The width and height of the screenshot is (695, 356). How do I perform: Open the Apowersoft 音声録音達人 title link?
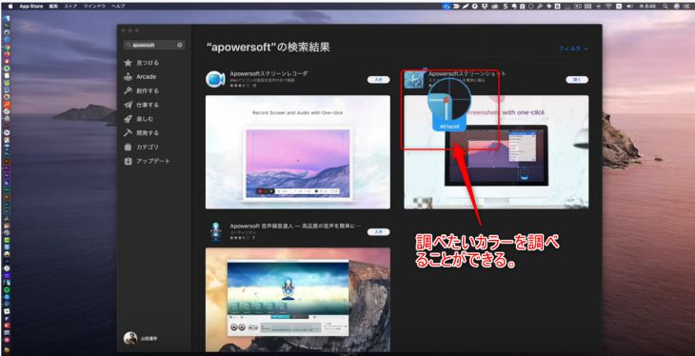(295, 227)
